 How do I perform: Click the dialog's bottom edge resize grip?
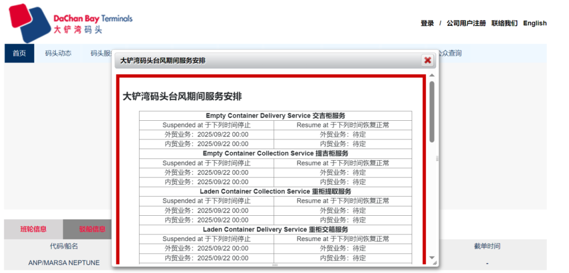tap(274, 265)
